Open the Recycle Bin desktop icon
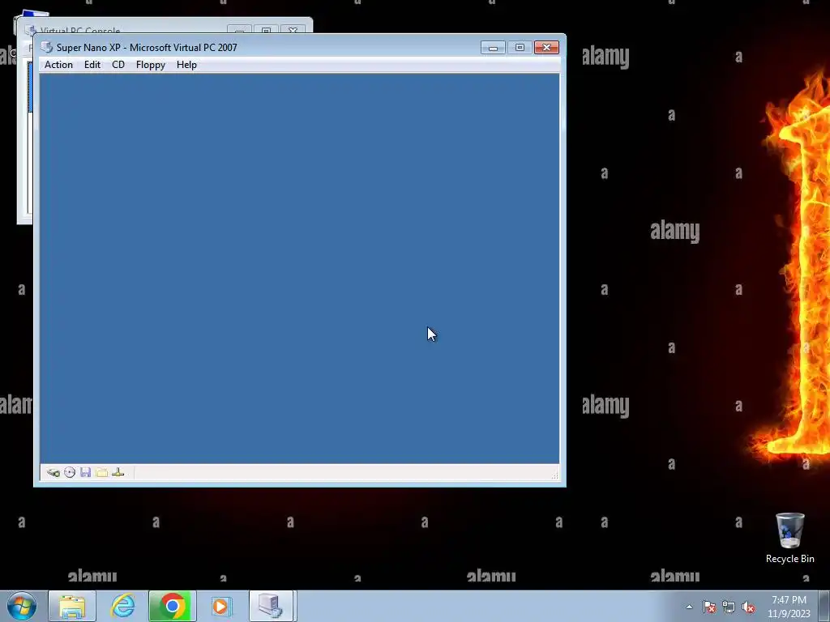The width and height of the screenshot is (830, 622). 789,538
